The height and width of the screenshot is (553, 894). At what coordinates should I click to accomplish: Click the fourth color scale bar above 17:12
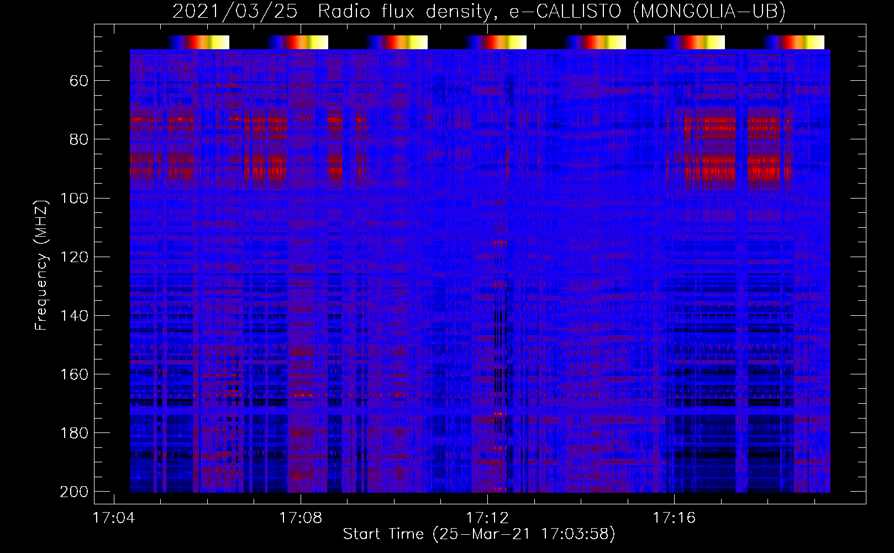pyautogui.click(x=496, y=43)
